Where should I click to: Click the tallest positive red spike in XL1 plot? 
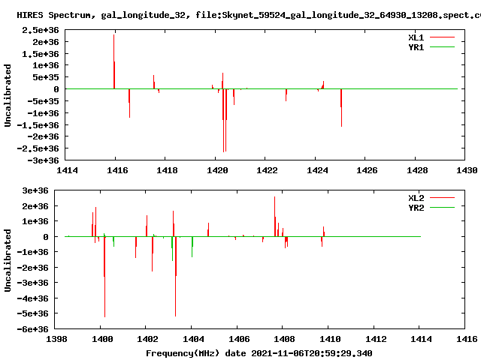(x=113, y=61)
